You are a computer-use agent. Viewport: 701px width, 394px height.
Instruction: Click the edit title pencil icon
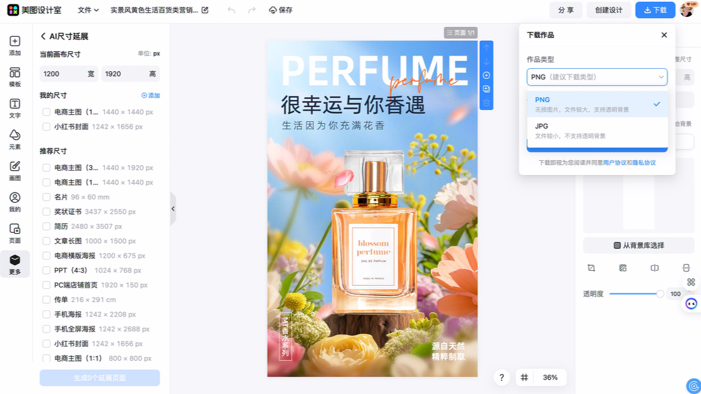coord(205,10)
